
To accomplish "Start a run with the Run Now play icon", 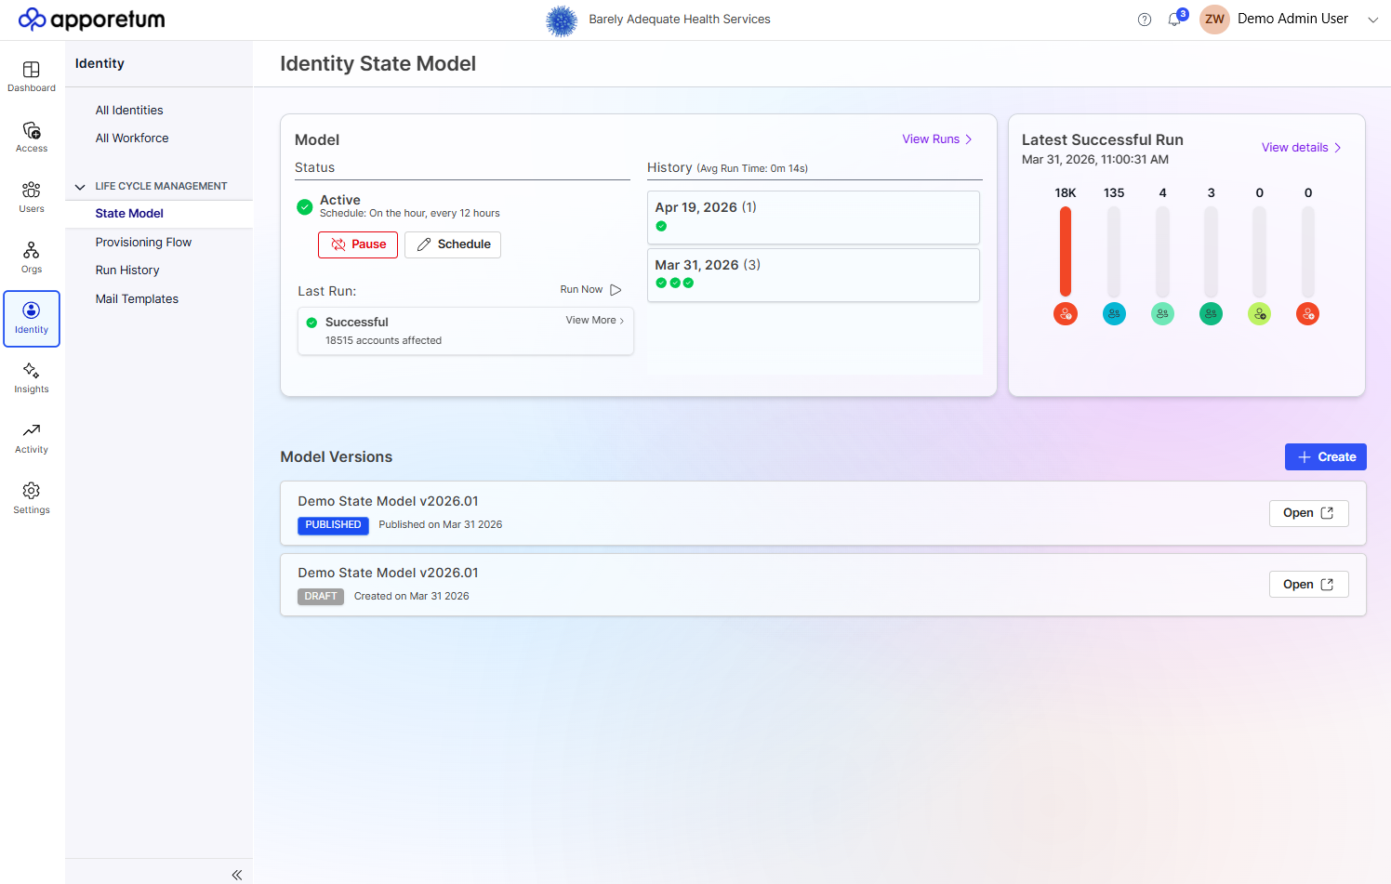I will point(616,289).
